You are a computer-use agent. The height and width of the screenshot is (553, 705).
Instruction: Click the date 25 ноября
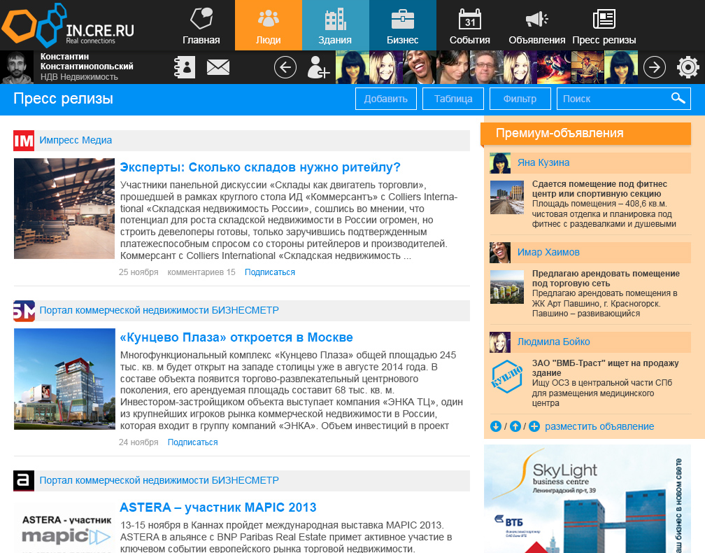[138, 272]
